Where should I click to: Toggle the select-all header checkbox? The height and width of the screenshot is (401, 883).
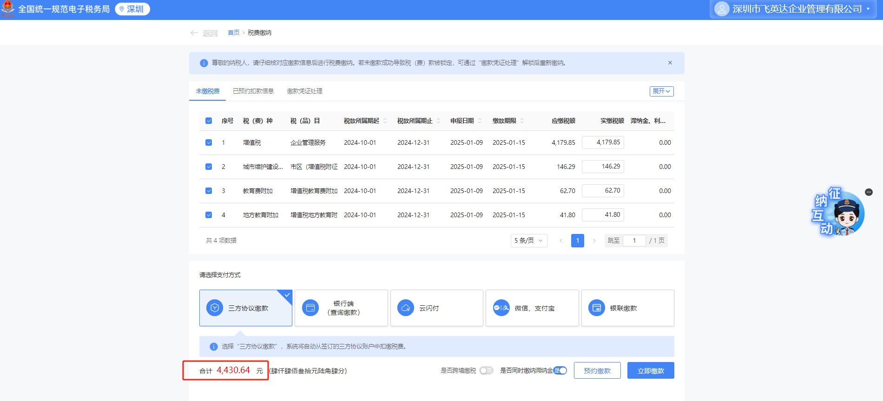click(x=209, y=121)
